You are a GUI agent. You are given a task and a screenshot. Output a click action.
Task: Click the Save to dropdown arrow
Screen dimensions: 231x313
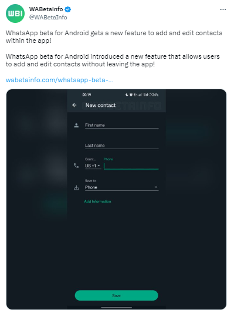click(x=156, y=187)
